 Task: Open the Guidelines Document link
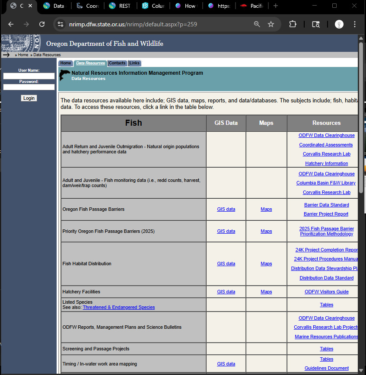point(327,368)
